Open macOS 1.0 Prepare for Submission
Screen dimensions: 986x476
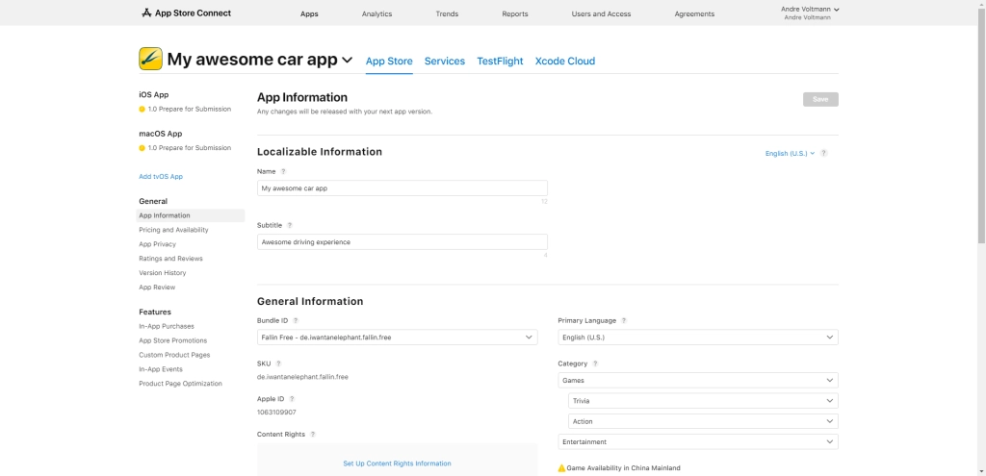[190, 148]
